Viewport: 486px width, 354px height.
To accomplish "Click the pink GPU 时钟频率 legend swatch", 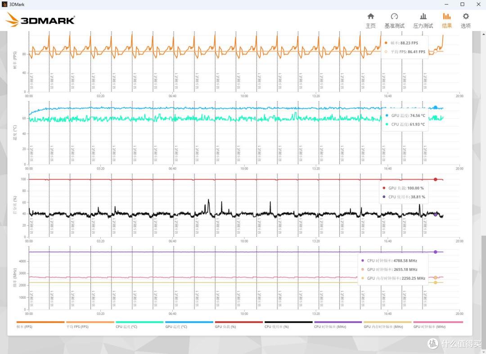I will click(x=438, y=322).
